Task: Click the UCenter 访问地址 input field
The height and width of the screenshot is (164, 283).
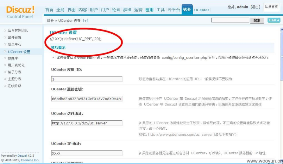Action: [x=87, y=123]
